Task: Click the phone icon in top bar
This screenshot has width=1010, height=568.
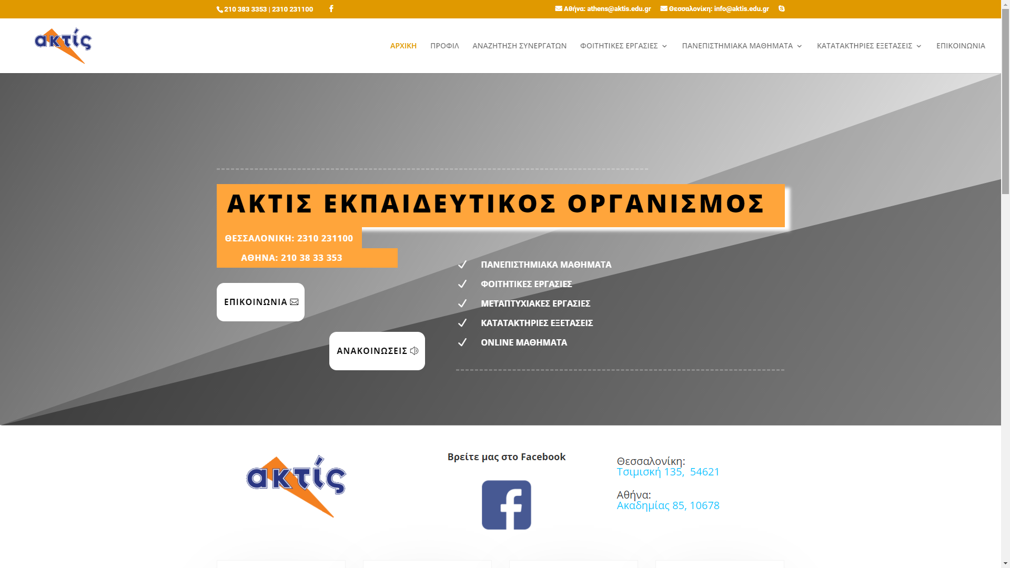Action: [x=220, y=9]
